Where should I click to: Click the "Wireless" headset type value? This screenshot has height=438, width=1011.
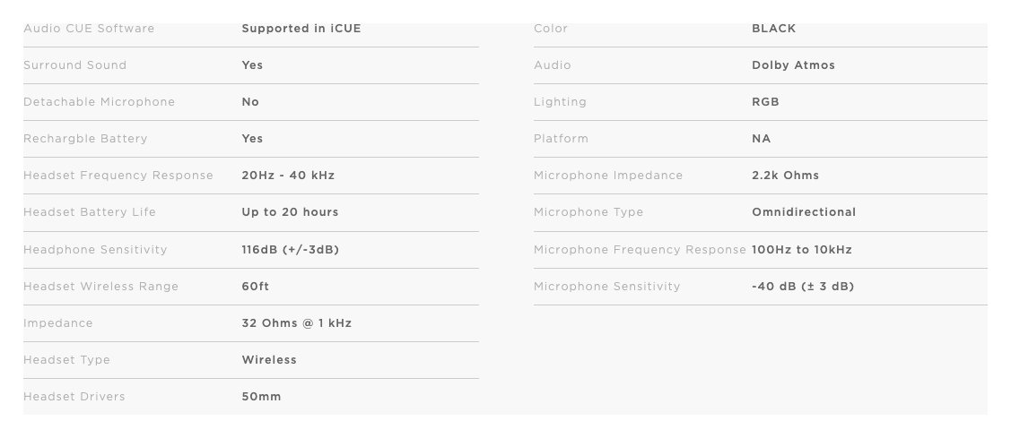269,360
